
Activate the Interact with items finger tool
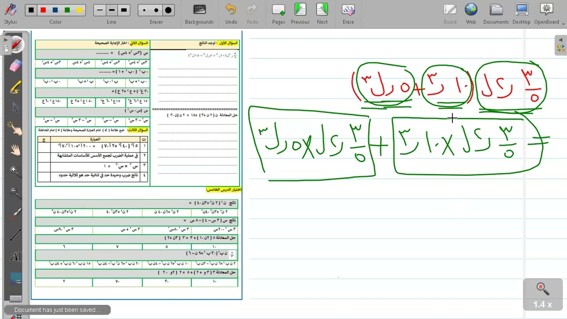click(16, 129)
